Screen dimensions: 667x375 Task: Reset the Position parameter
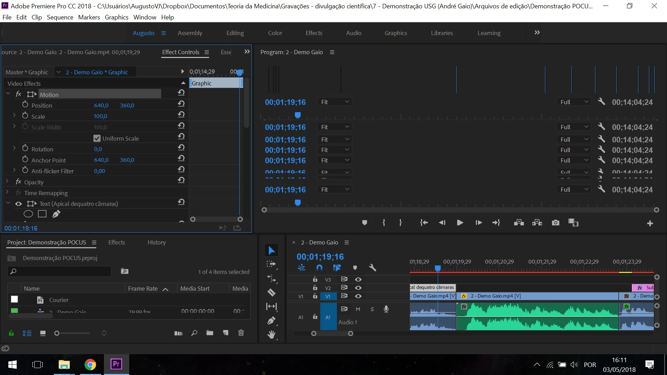click(x=181, y=103)
